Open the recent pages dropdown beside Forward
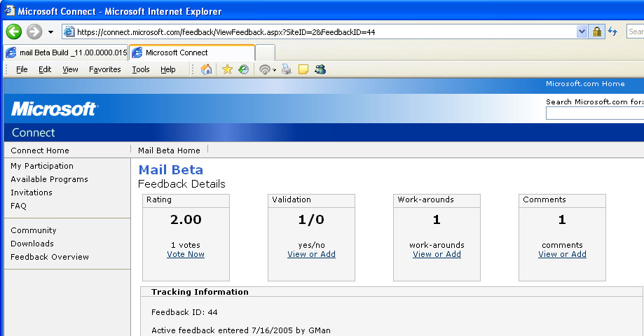This screenshot has width=644, height=336. [50, 32]
